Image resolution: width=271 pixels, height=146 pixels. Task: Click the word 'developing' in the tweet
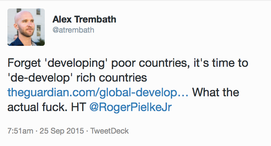point(76,63)
